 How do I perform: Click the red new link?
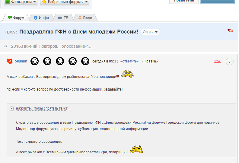217,61
